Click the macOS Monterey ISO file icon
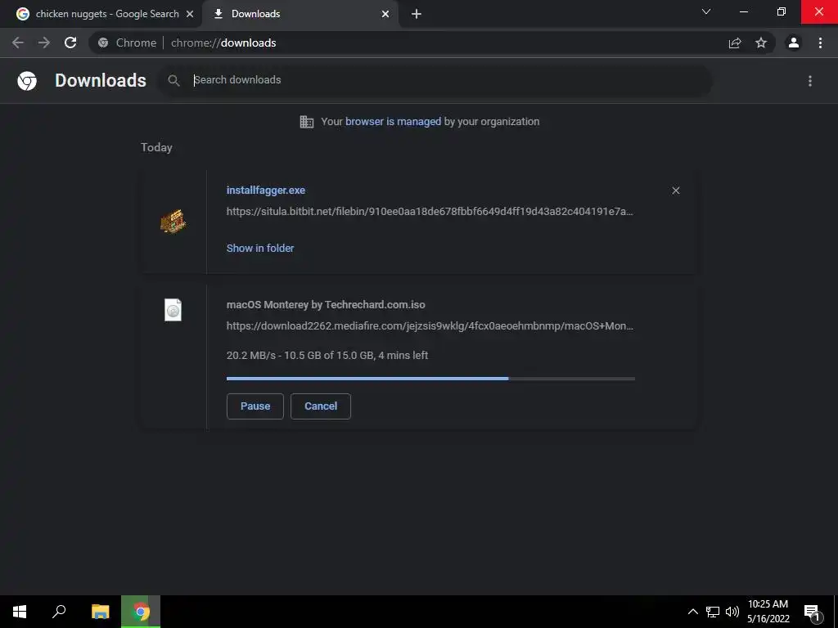838x628 pixels. click(173, 310)
